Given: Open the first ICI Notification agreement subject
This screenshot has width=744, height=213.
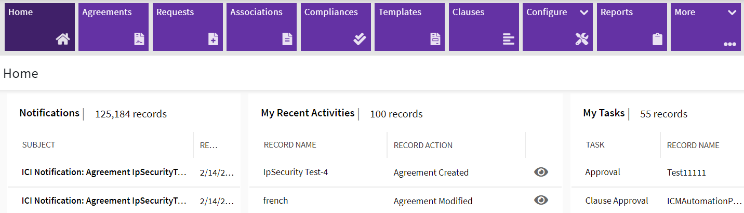Looking at the screenshot, I should (x=104, y=172).
